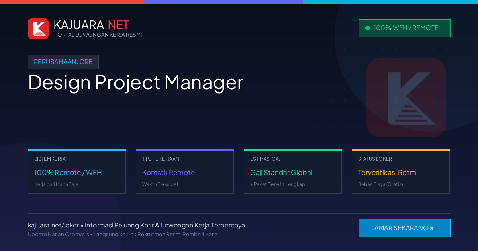This screenshot has width=478, height=251.
Task: Open the Tipe Pekerjaan card
Action: coord(185,172)
